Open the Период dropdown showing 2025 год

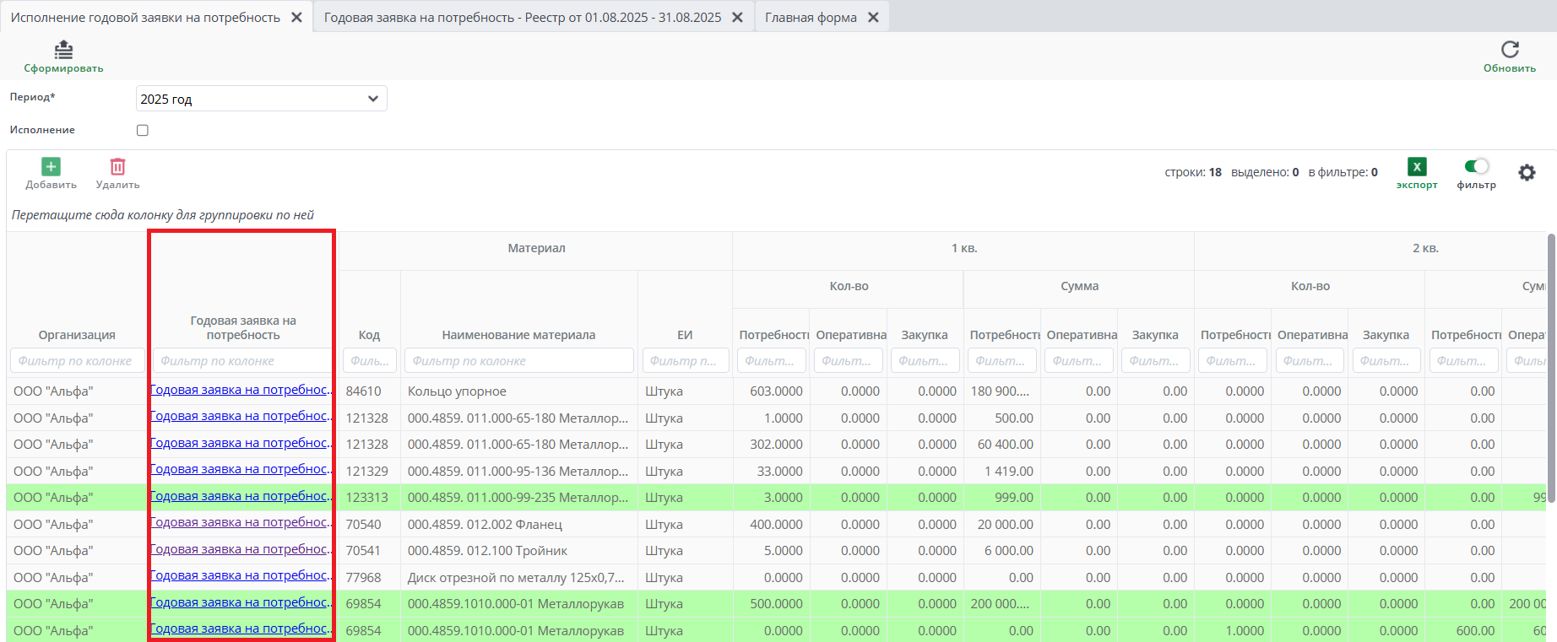261,99
